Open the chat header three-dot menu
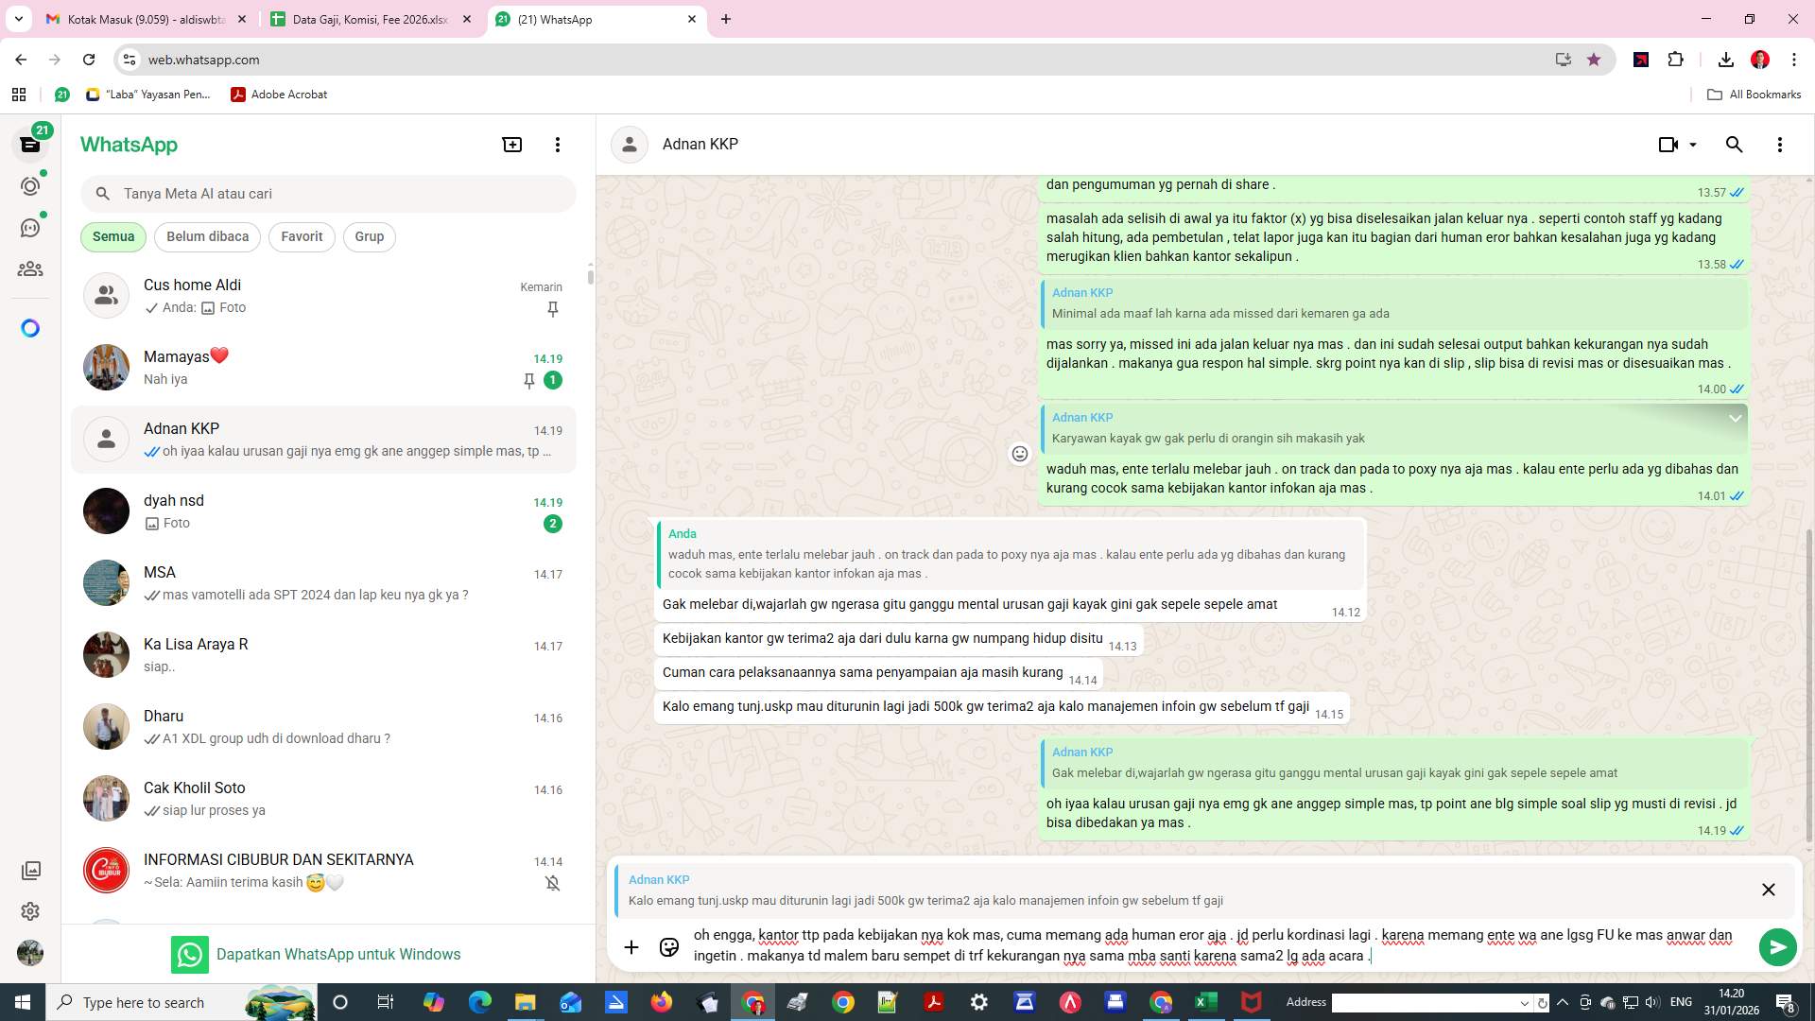The height and width of the screenshot is (1021, 1815). click(x=1780, y=144)
